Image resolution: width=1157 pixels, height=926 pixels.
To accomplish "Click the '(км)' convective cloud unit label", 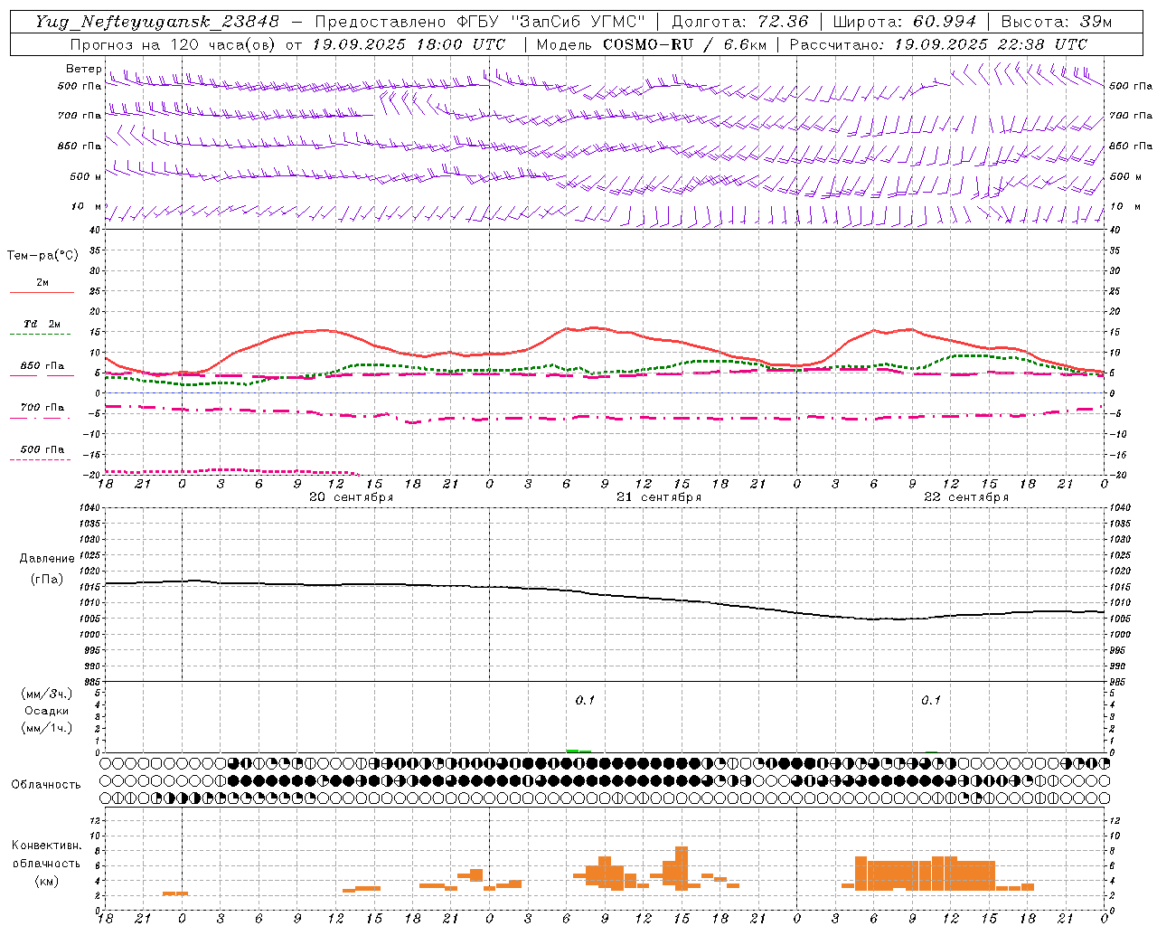I will (x=46, y=881).
